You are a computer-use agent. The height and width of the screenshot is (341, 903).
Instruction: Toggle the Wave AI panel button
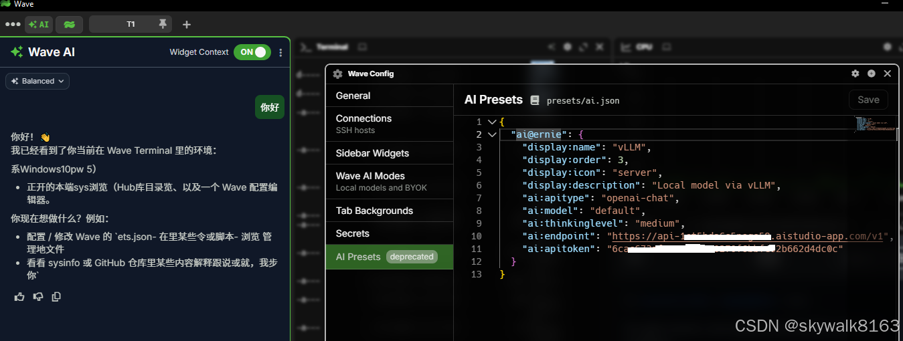pos(39,24)
